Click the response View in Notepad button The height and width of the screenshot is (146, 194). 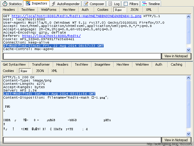click(x=176, y=140)
